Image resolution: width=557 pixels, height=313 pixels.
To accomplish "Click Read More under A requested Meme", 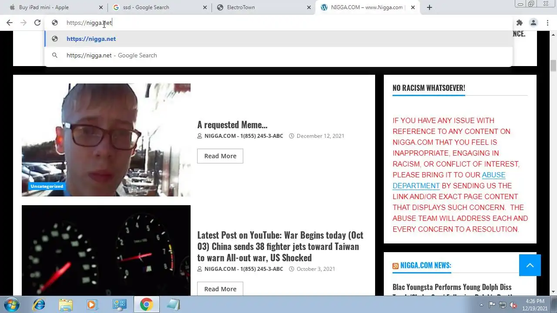I will (x=220, y=156).
